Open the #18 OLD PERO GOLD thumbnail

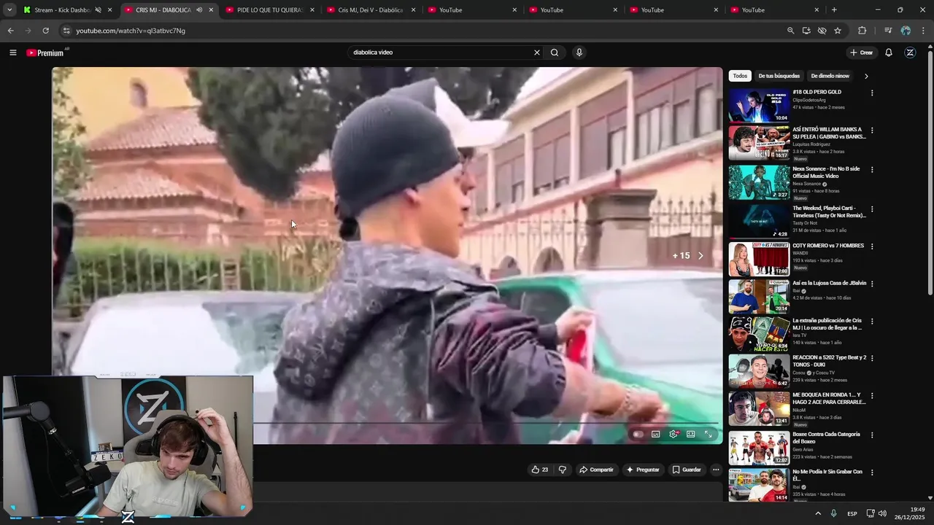click(759, 105)
